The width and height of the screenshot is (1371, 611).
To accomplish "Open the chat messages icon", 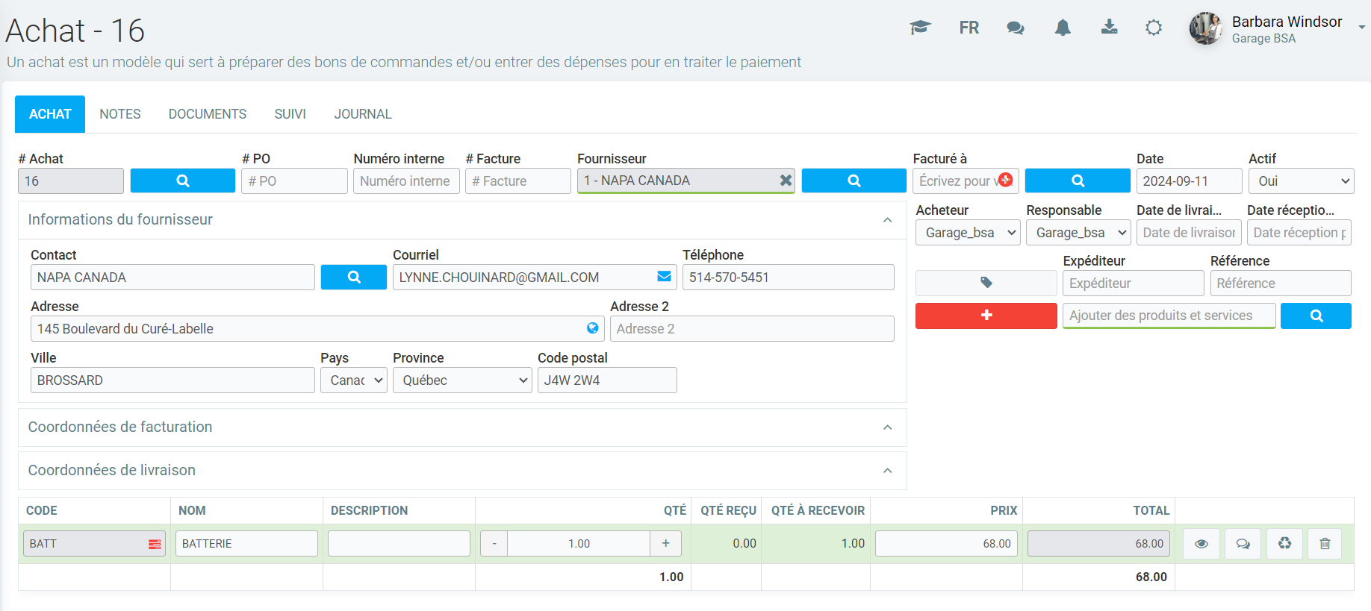I will point(1015,28).
